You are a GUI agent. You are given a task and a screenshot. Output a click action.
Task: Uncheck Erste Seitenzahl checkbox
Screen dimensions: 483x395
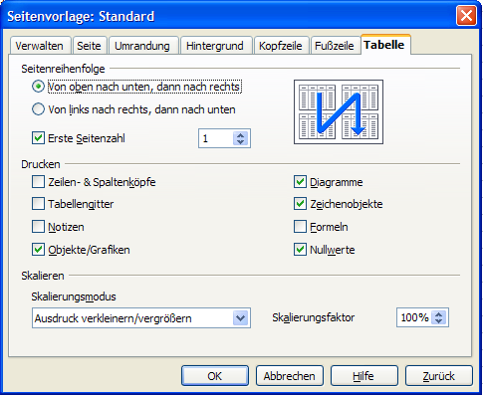click(x=38, y=138)
